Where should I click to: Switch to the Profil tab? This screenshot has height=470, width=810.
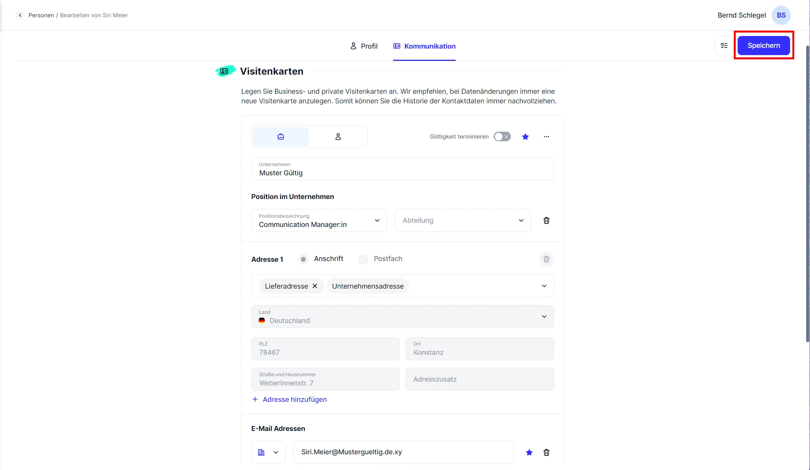click(364, 46)
